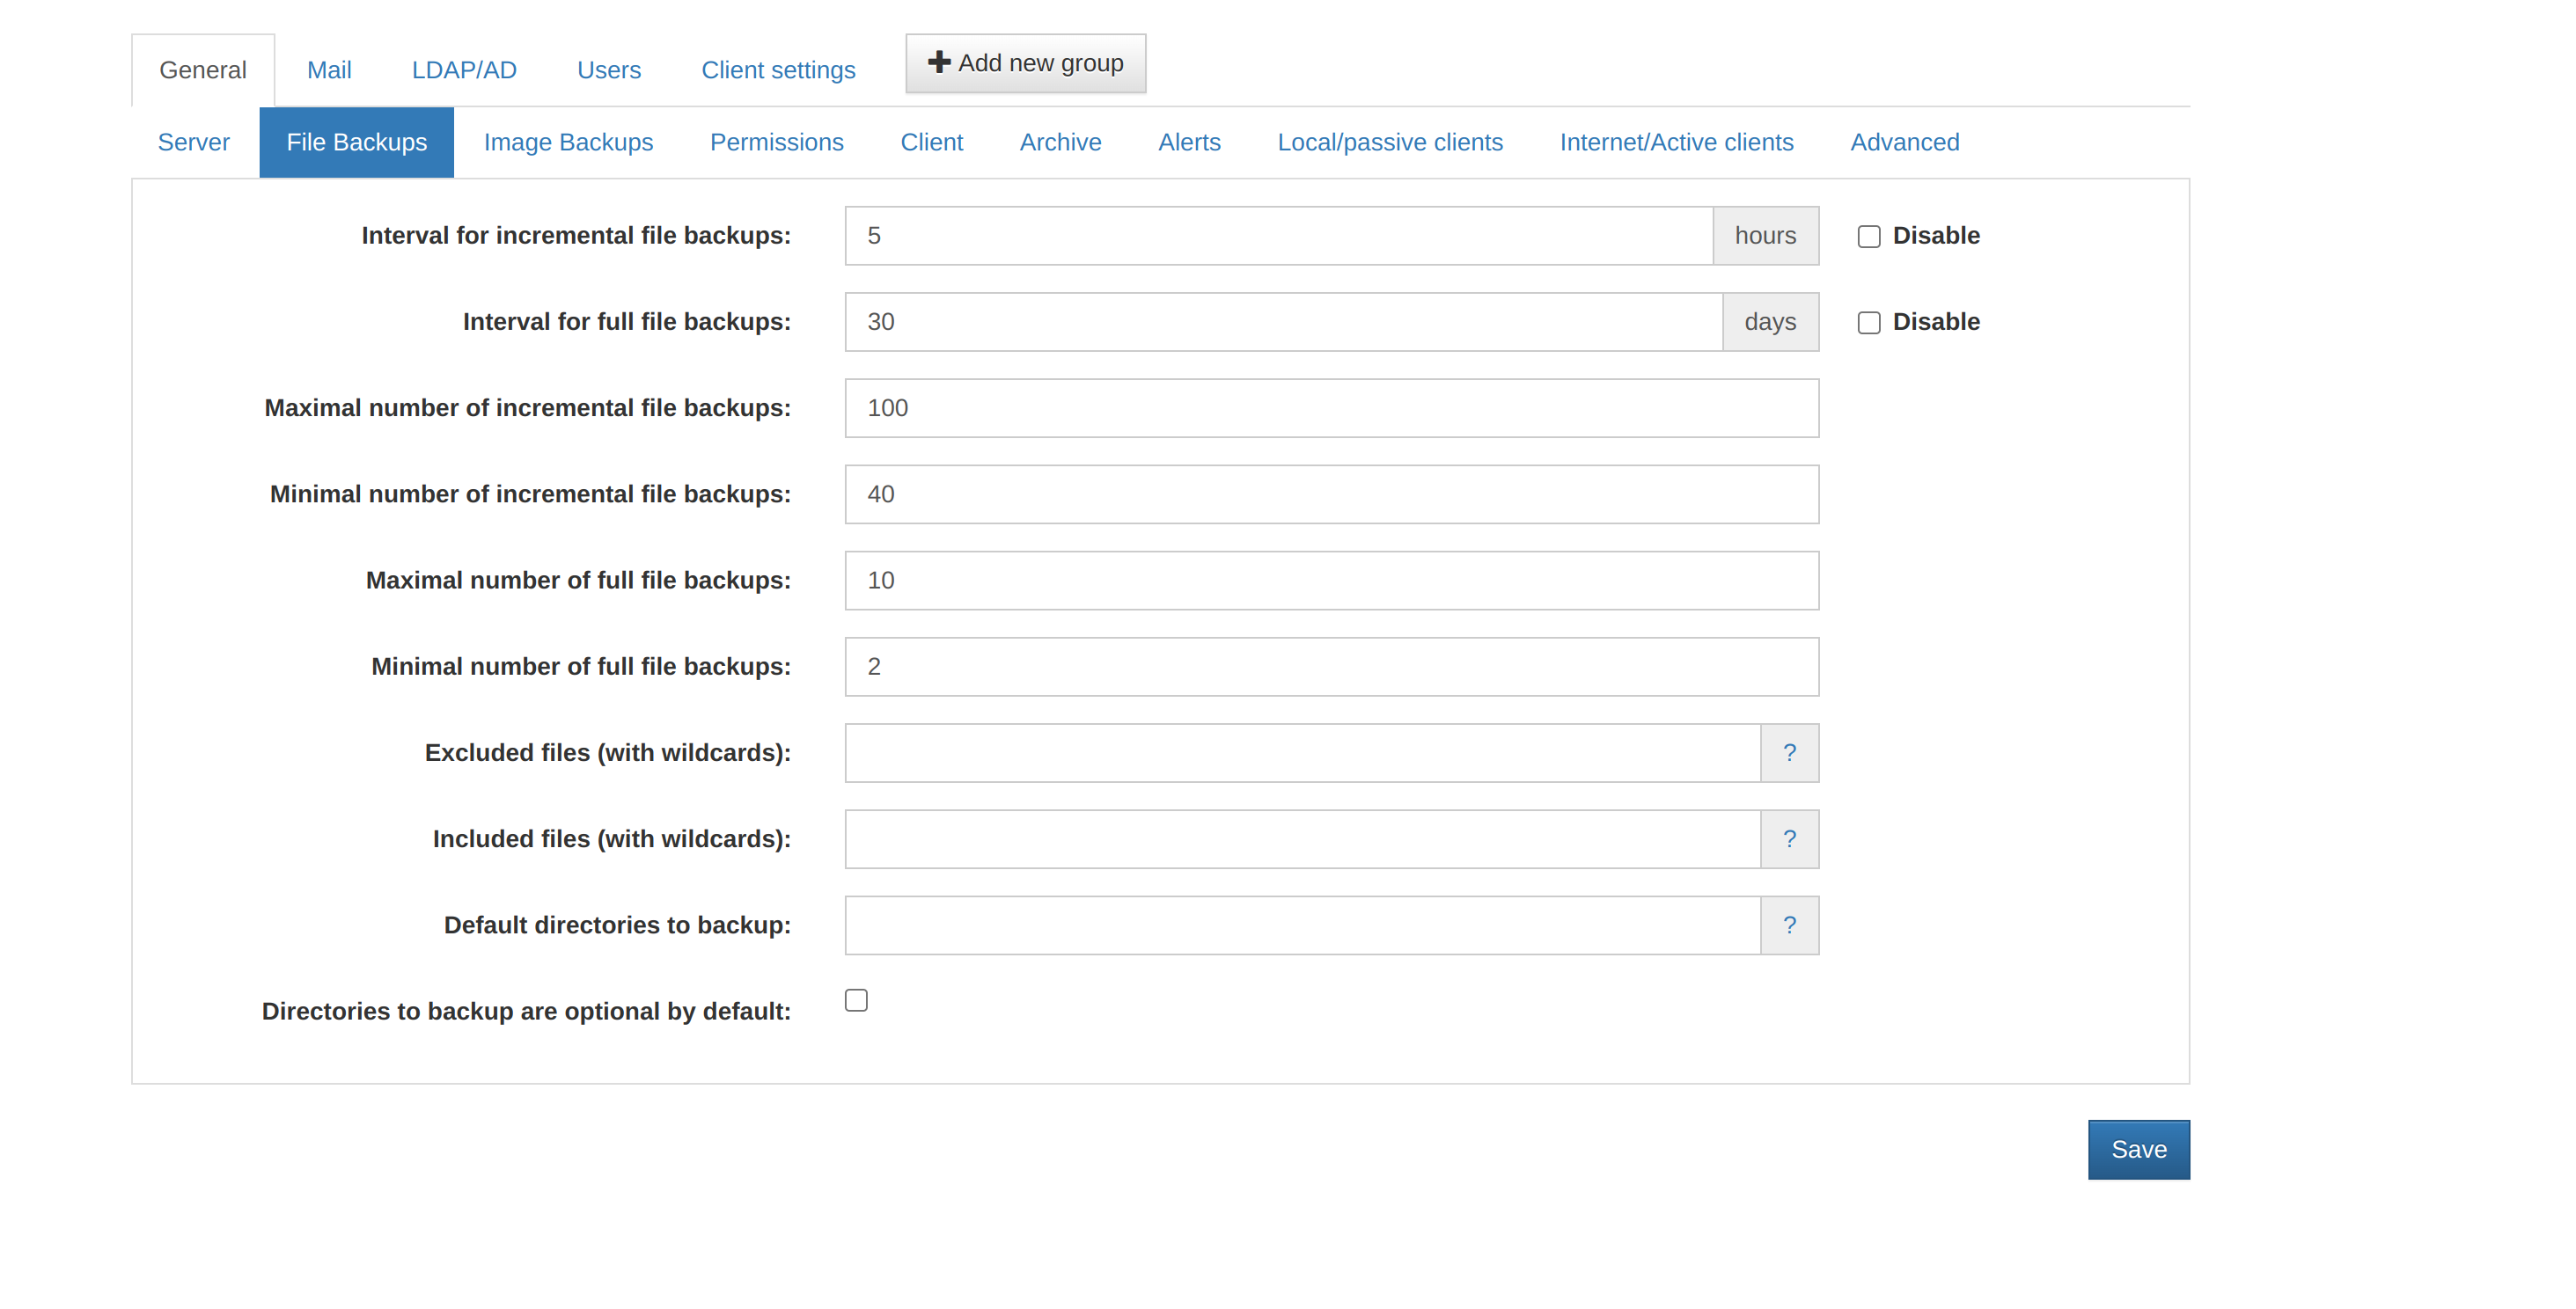
Task: Disable full file backup interval checkbox
Action: tap(1868, 322)
